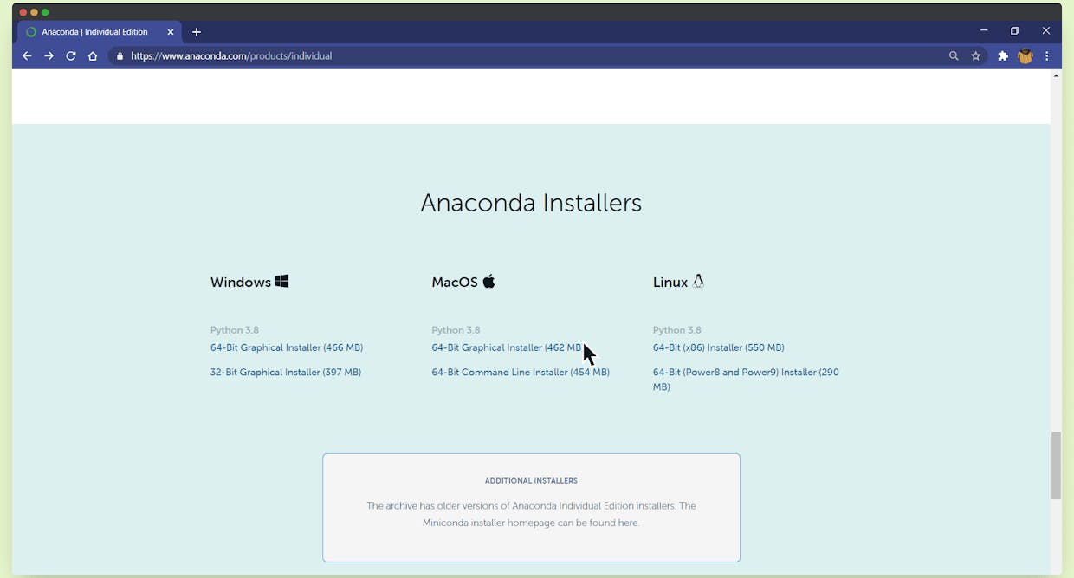Click the scrollbar up arrow
This screenshot has height=578, width=1074.
(x=1056, y=76)
